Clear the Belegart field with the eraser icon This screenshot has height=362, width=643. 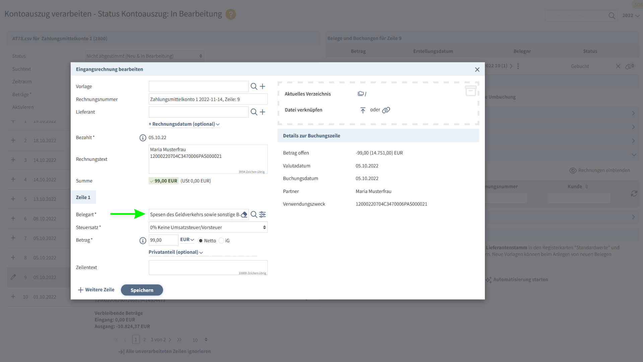coord(244,215)
